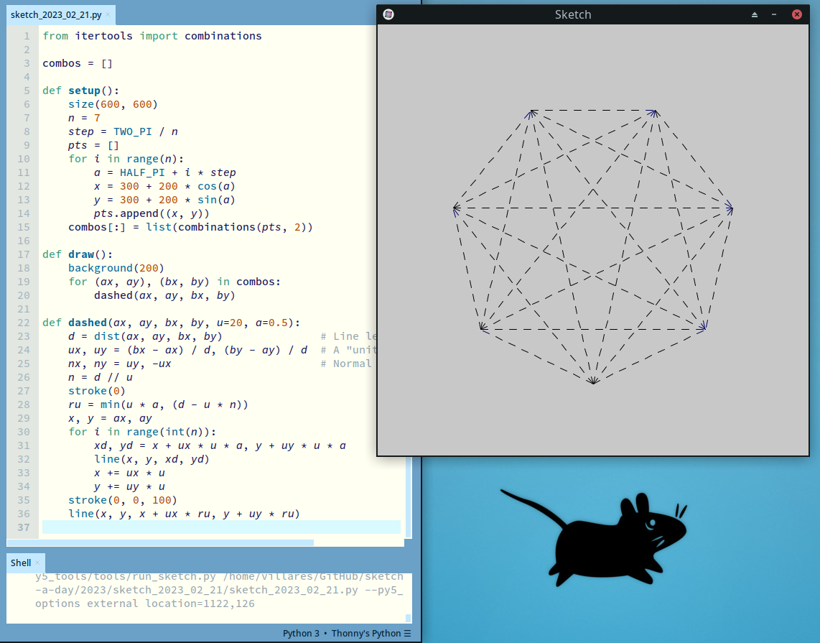The height and width of the screenshot is (643, 820).
Task: Click the Sketch window title bar
Action: click(x=573, y=14)
